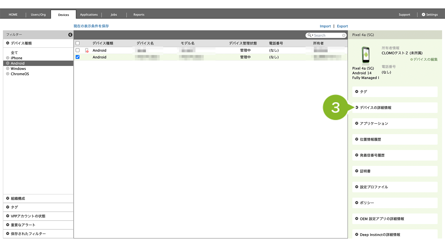Open the Applications tab

coord(89,14)
